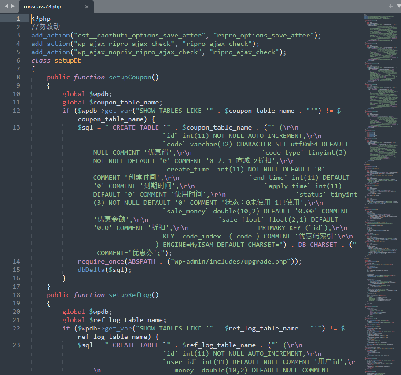Click 'require_once' on line 14
Viewport: 401px width, 375px height.
pos(101,261)
